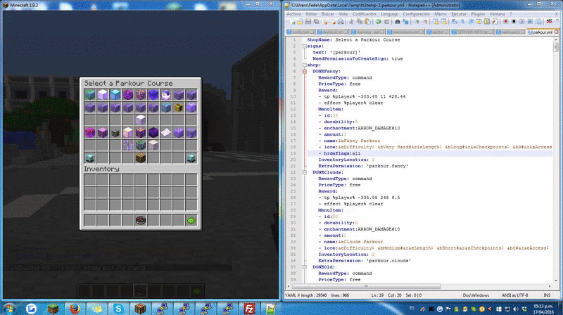Click the Find binoculars toolbar icon
The height and width of the screenshot is (315, 563).
click(x=398, y=22)
